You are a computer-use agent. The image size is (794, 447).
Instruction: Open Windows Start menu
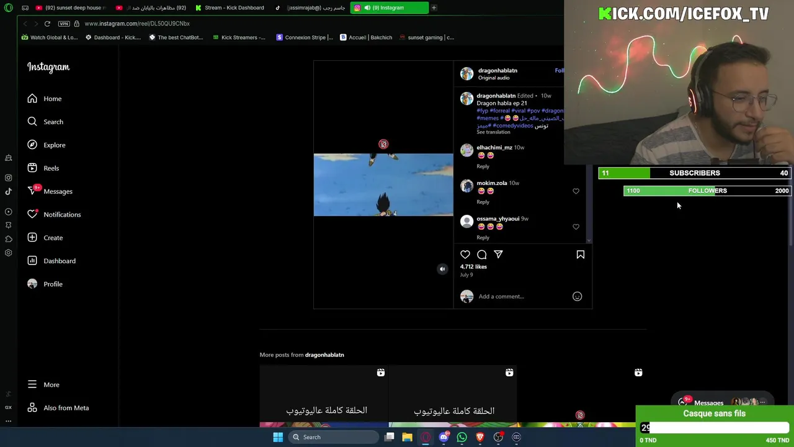coord(278,437)
